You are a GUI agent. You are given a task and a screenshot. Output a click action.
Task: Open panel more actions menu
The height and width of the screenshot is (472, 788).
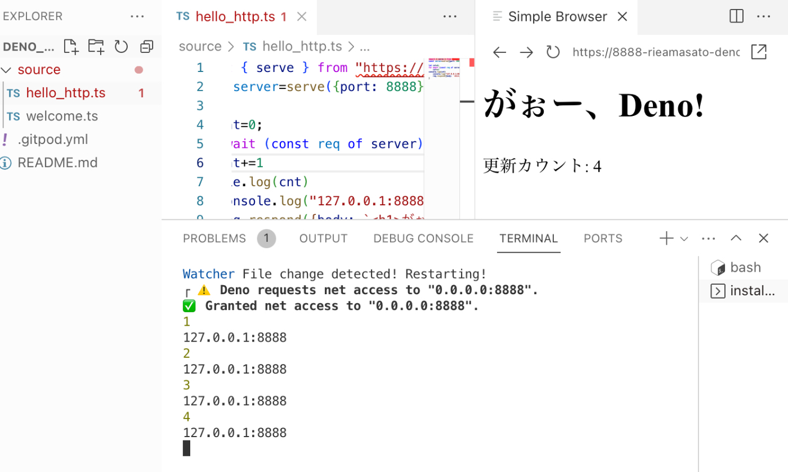tap(709, 239)
